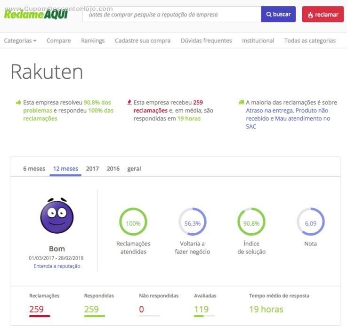347x336 pixels.
Task: Click the 6,09 Nota gauge
Action: coord(310,222)
